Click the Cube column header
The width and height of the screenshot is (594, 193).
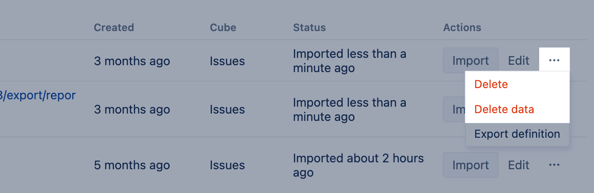223,28
